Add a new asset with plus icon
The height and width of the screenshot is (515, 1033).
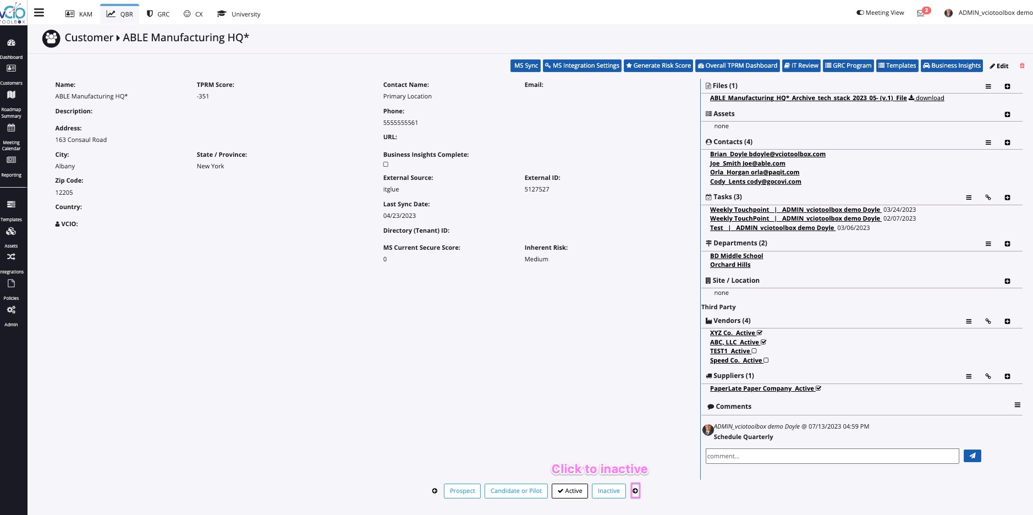[x=1007, y=114]
